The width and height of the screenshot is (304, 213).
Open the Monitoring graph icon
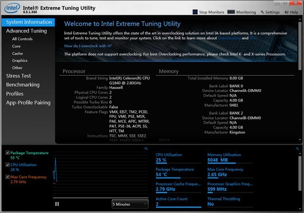pos(231,12)
